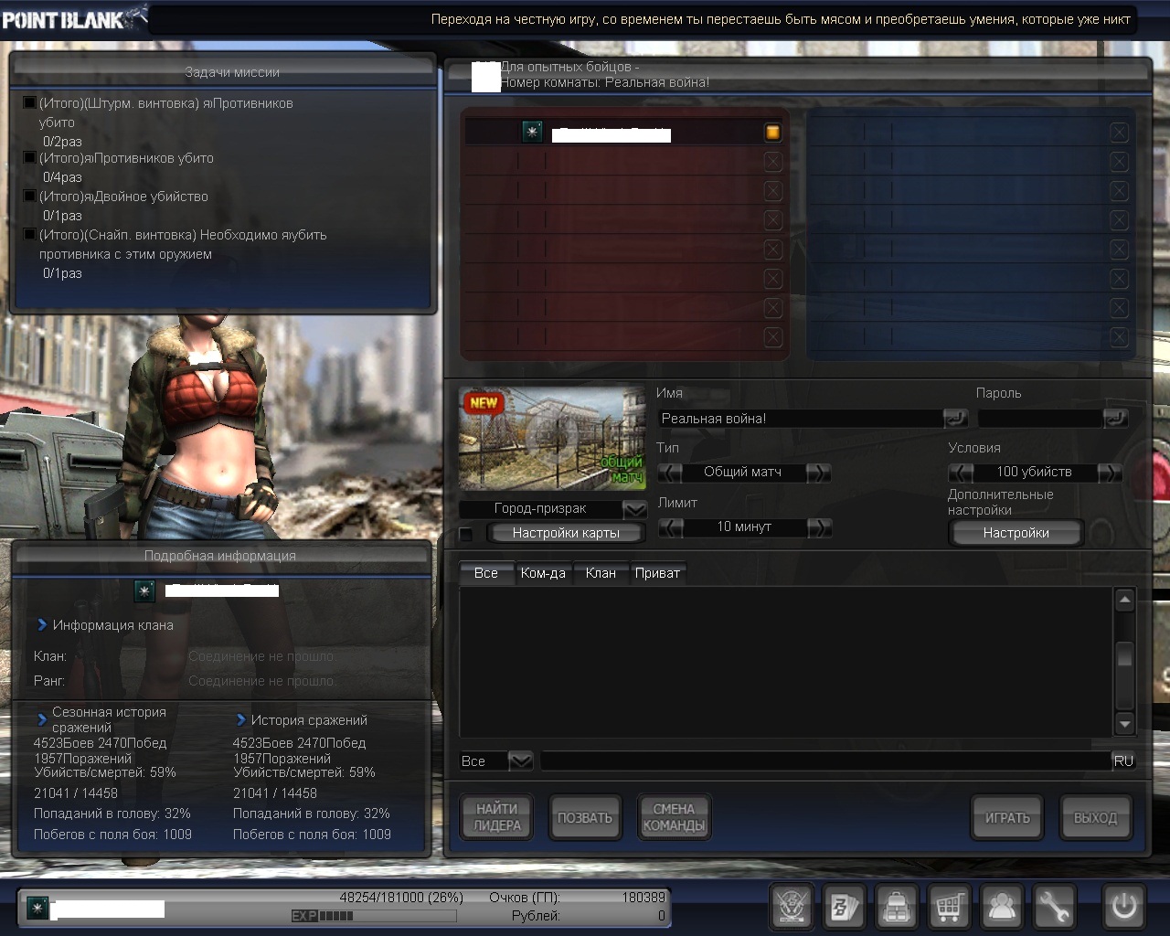
Task: Open the community friends icon
Action: (1002, 907)
